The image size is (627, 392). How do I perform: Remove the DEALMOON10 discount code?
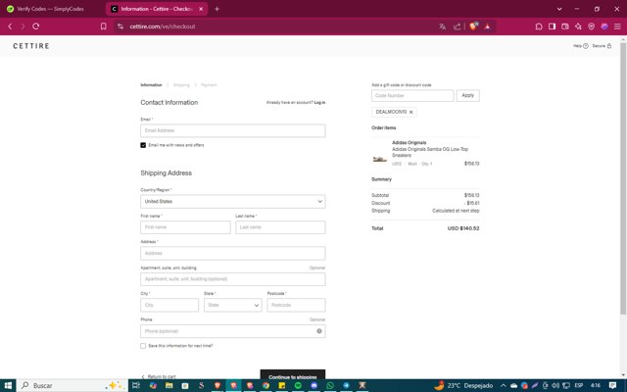point(410,112)
